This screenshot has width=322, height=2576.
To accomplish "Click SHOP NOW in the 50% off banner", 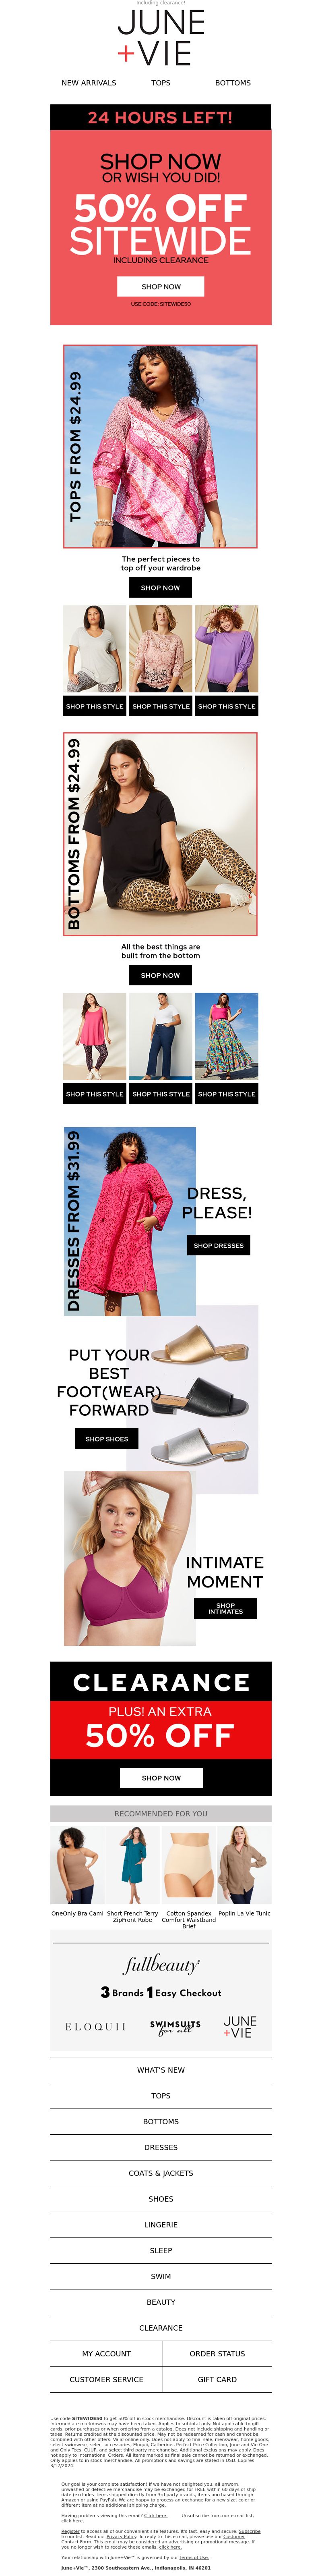I will (161, 286).
